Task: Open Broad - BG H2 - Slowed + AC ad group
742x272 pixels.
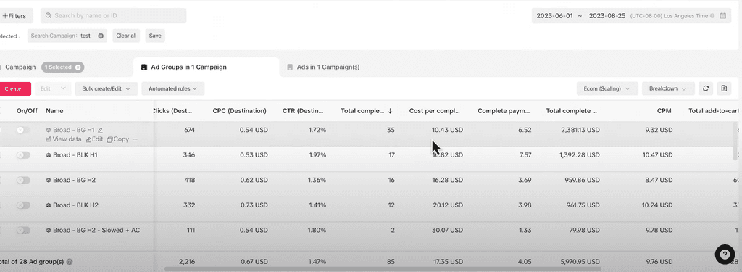Action: tap(96, 231)
